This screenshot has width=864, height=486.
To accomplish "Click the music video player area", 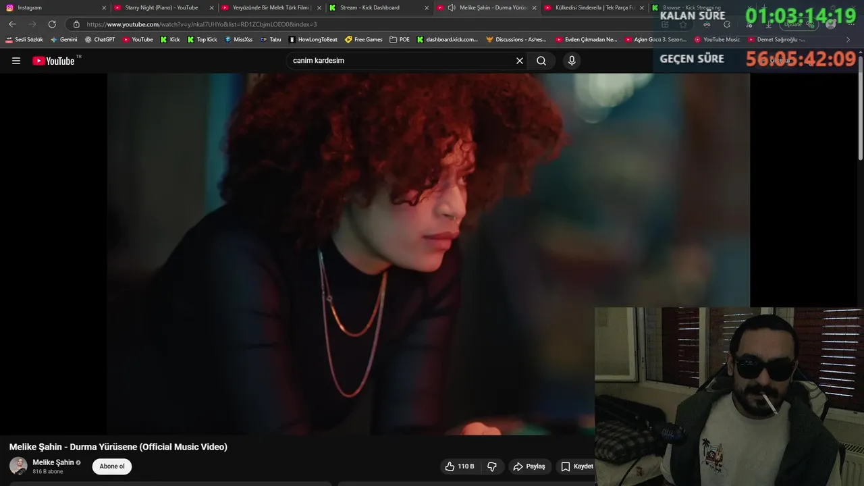I will [x=428, y=254].
